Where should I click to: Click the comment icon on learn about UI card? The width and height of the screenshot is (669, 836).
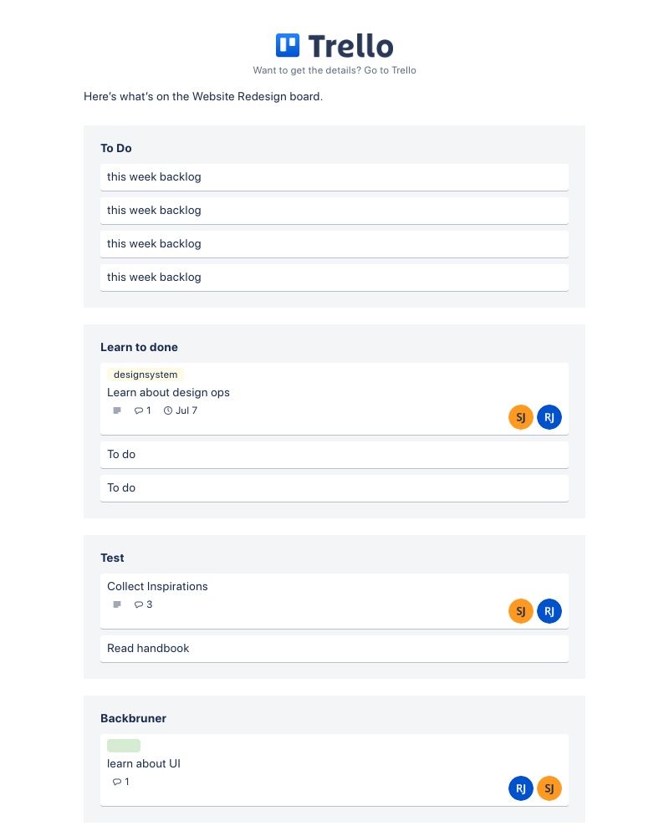tap(117, 782)
